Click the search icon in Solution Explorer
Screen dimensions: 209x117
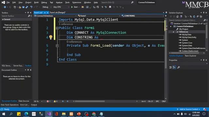click(x=205, y=20)
